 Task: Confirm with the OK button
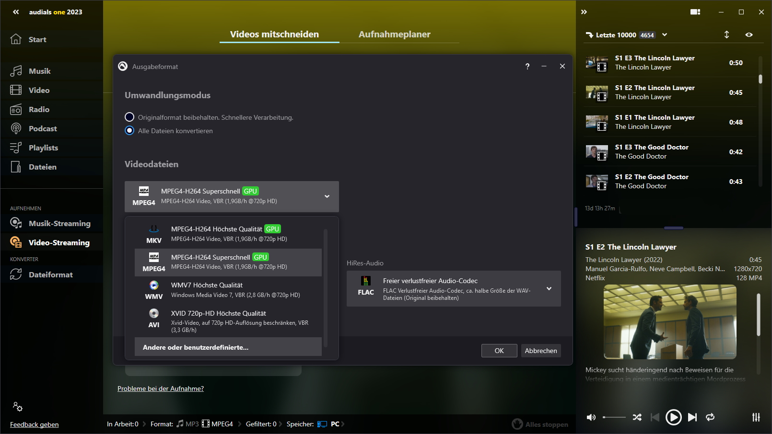pos(499,351)
